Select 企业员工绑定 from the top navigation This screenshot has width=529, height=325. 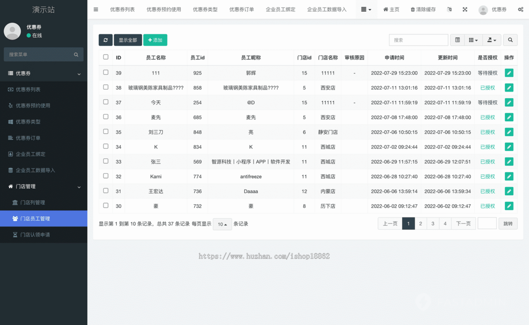(281, 9)
